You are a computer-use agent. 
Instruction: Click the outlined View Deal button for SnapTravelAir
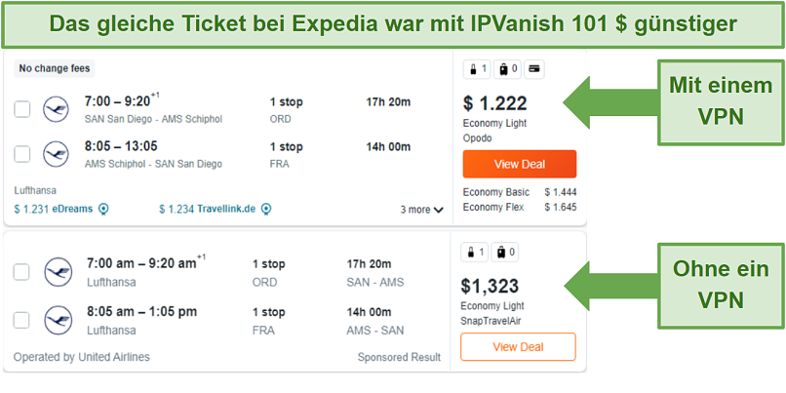[x=519, y=347]
